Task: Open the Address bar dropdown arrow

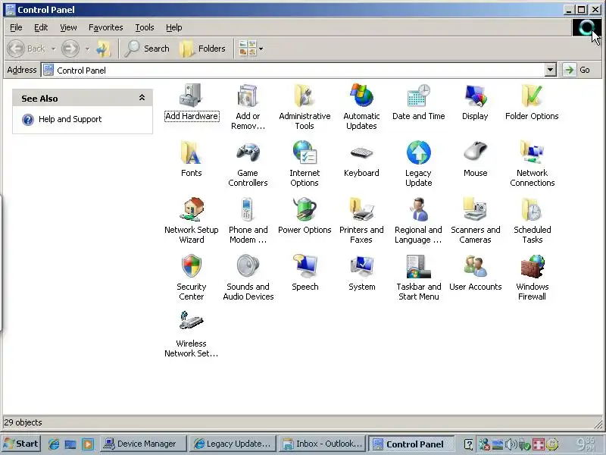Action: tap(551, 70)
